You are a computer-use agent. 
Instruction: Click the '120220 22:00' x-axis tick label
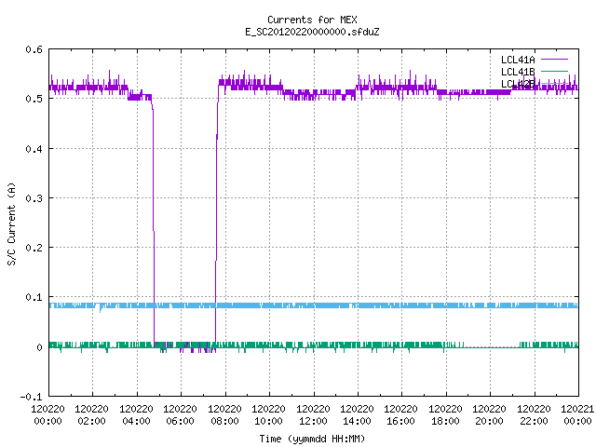534,415
